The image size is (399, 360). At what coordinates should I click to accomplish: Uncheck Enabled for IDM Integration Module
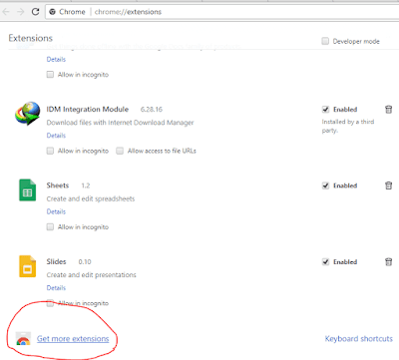325,110
